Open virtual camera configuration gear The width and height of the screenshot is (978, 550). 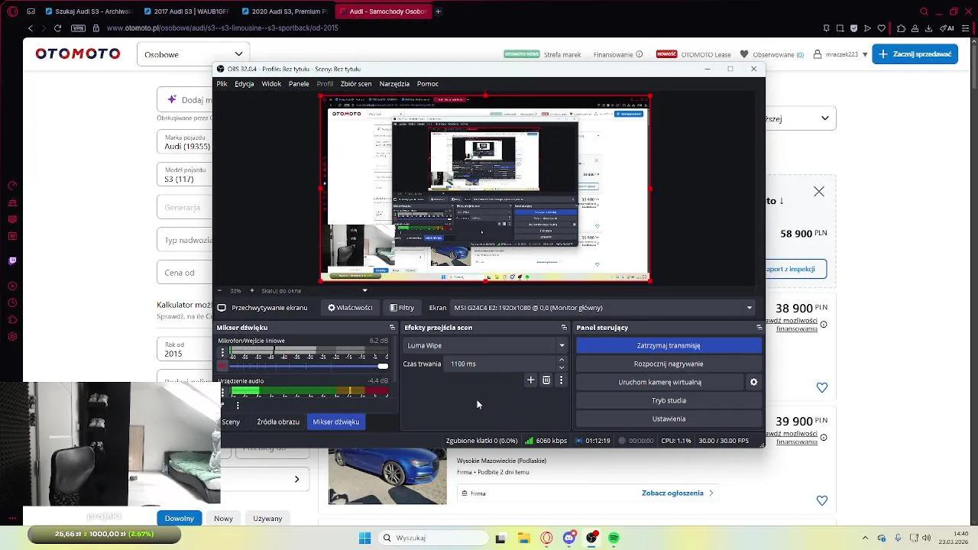click(753, 382)
